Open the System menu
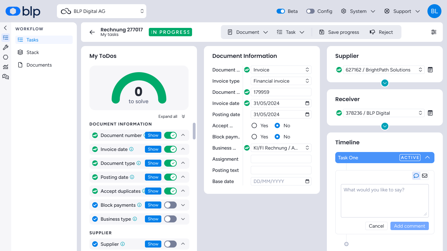Viewport: 447px width, 251px height. point(358,11)
